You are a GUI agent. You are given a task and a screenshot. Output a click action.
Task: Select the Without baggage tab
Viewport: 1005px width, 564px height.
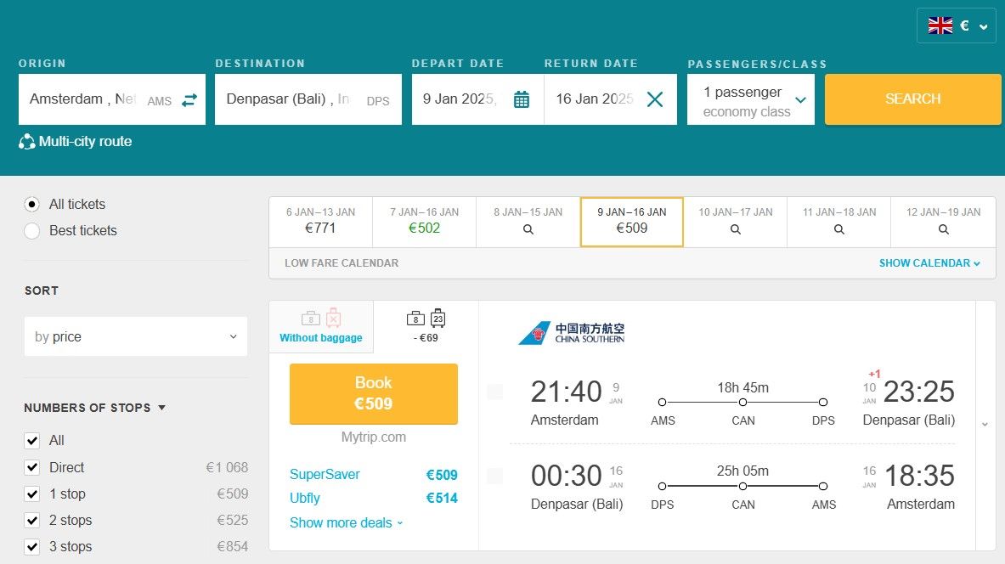321,327
